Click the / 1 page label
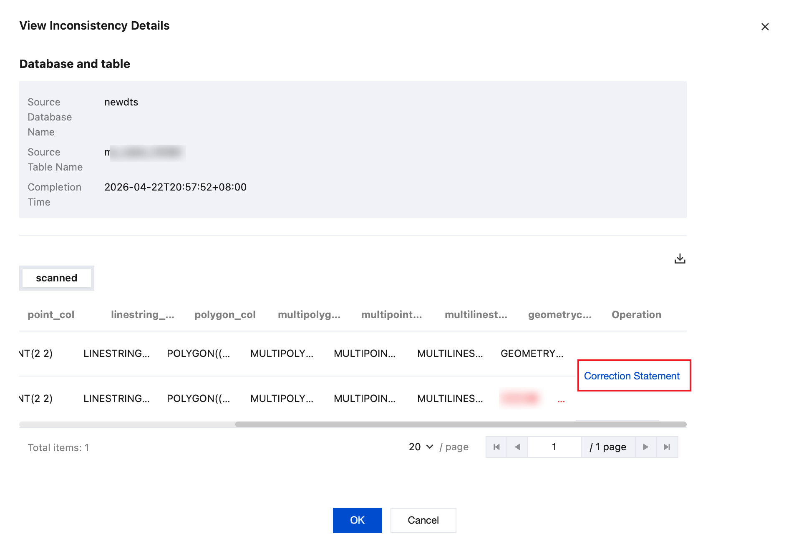786x547 pixels. coord(608,447)
